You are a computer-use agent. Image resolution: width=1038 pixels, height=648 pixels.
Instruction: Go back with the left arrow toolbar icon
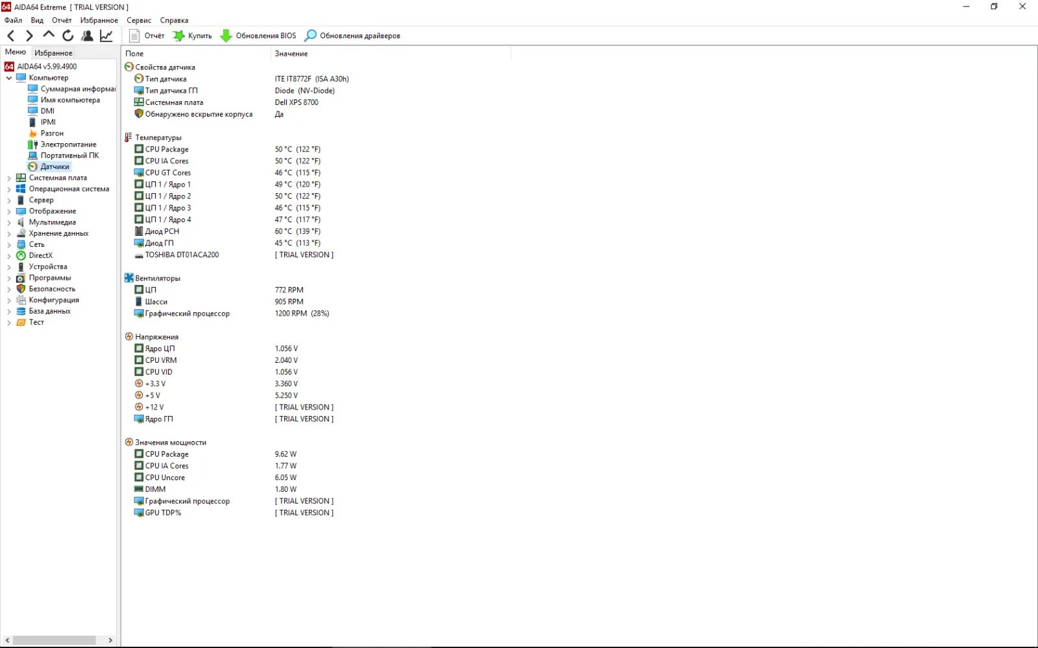(11, 36)
